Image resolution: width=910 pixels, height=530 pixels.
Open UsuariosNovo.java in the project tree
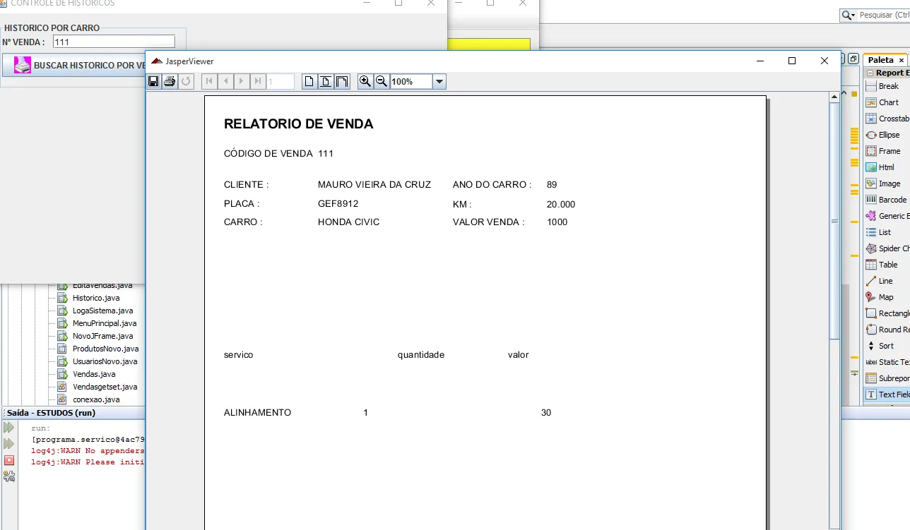[x=105, y=361]
